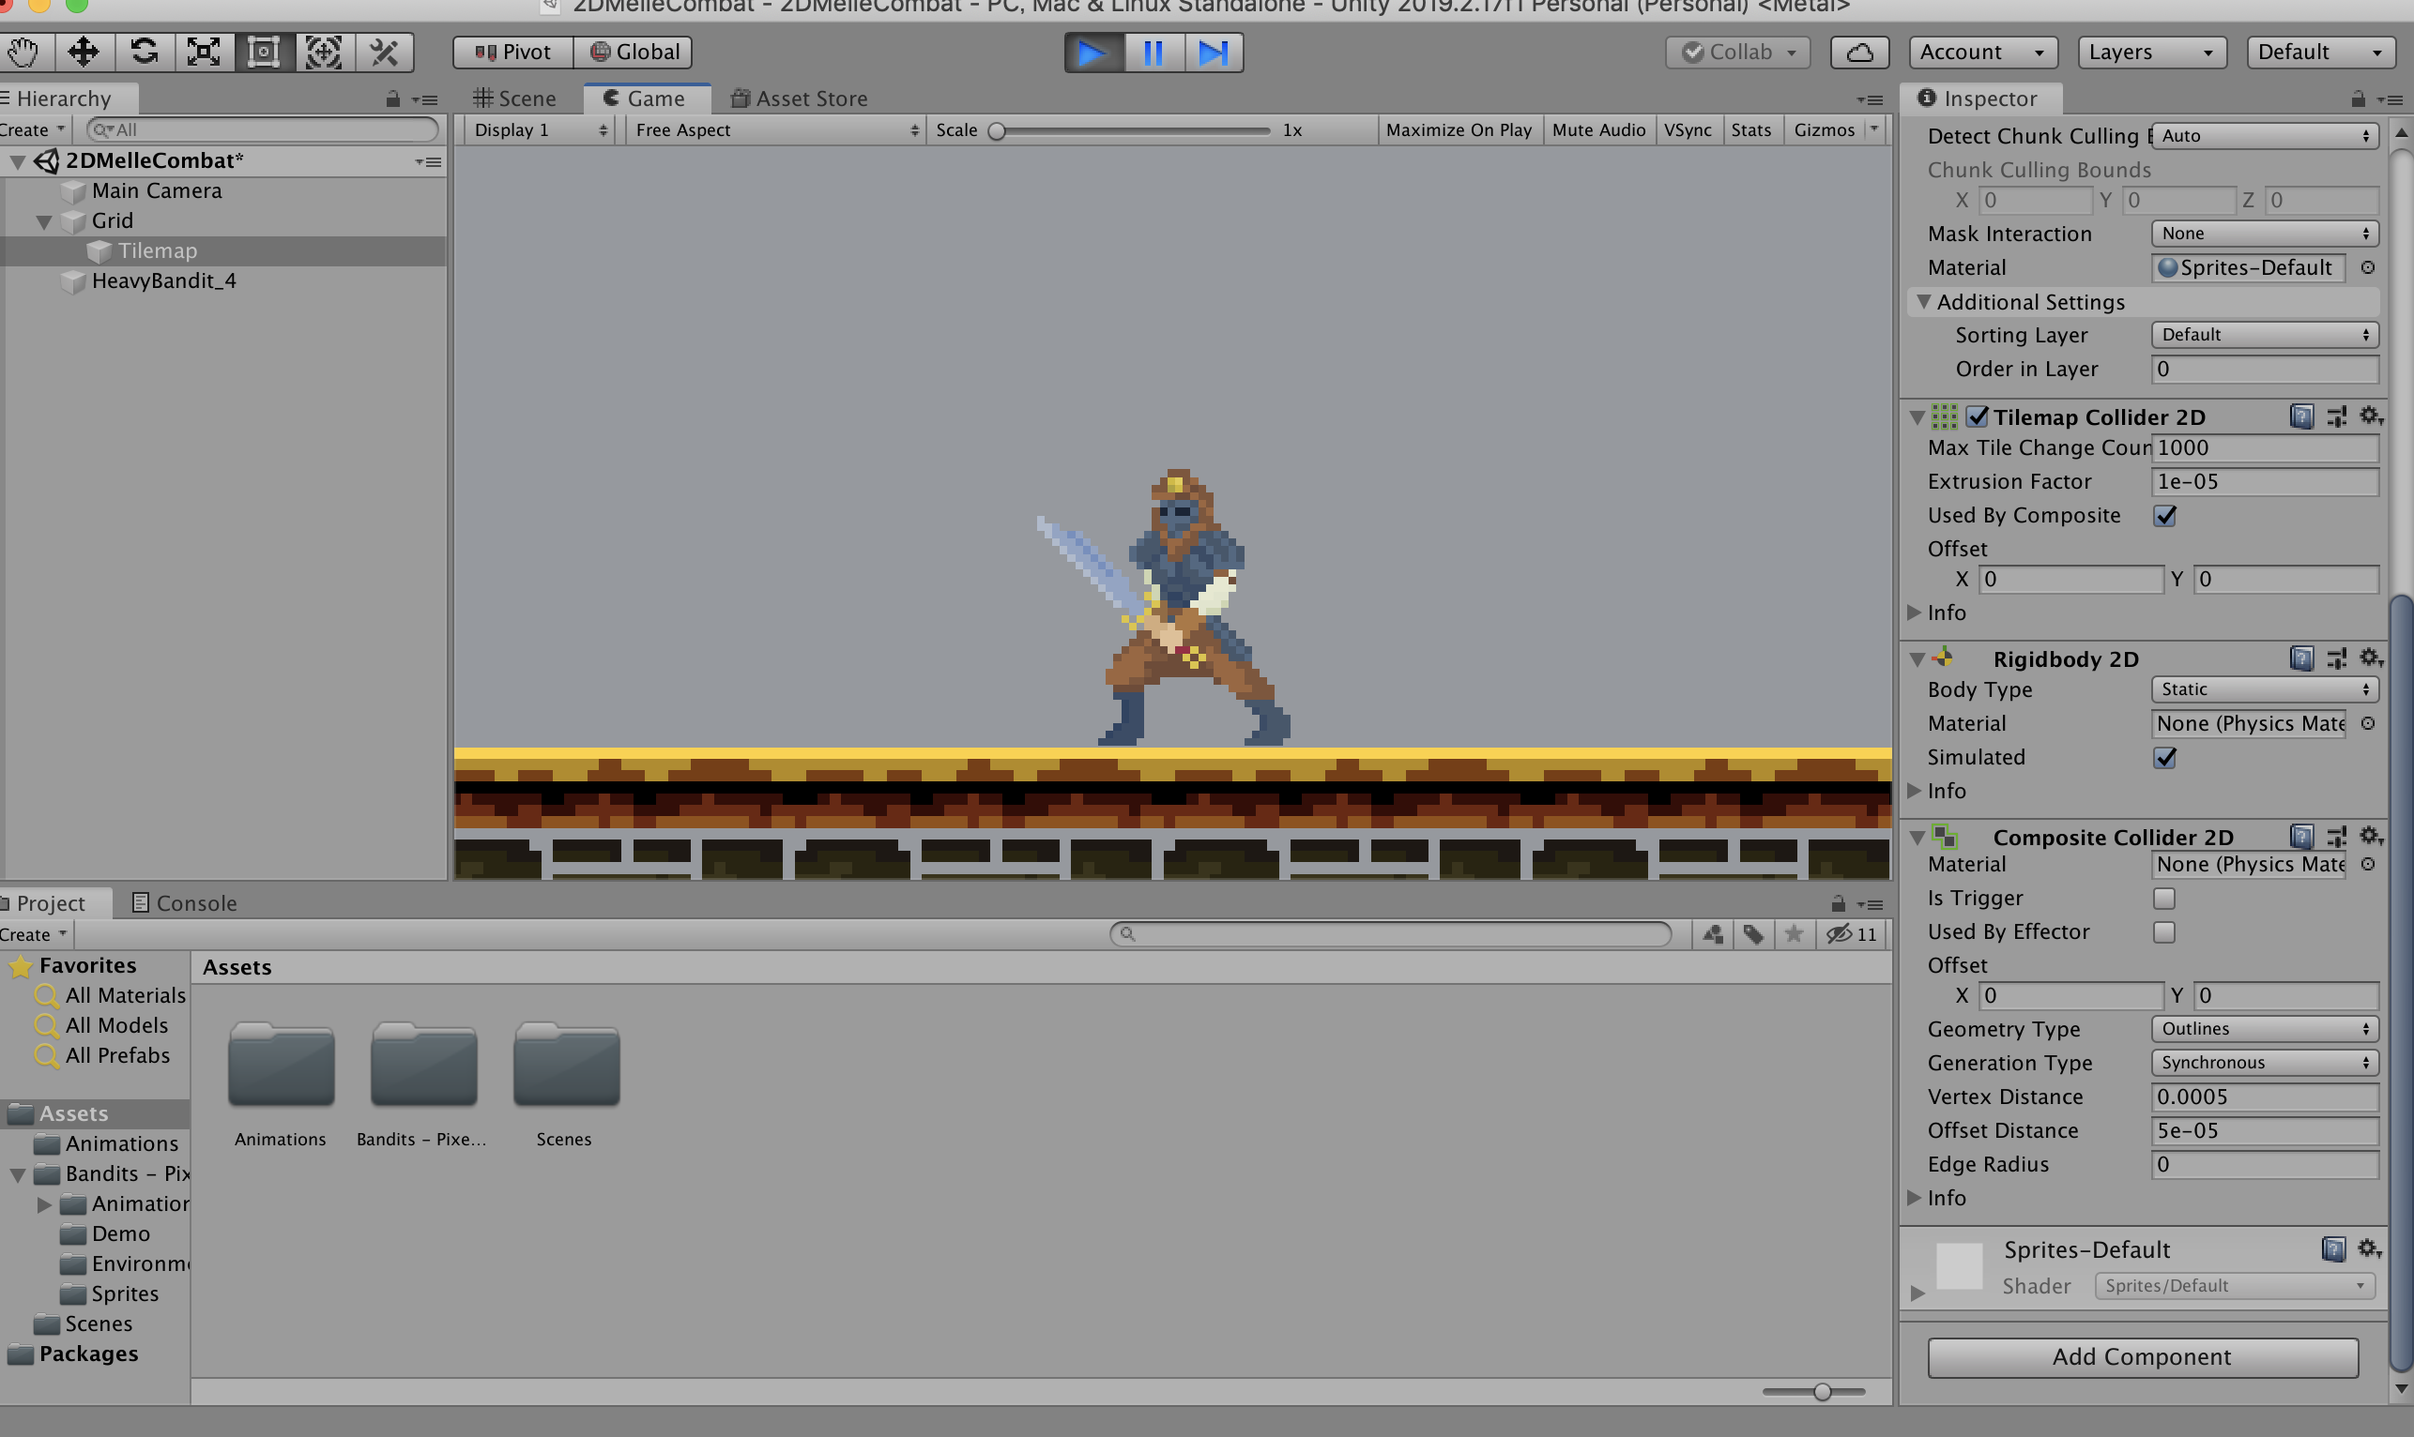The image size is (2414, 1437).
Task: Open the Geometry Type dropdown
Action: (x=2264, y=1028)
